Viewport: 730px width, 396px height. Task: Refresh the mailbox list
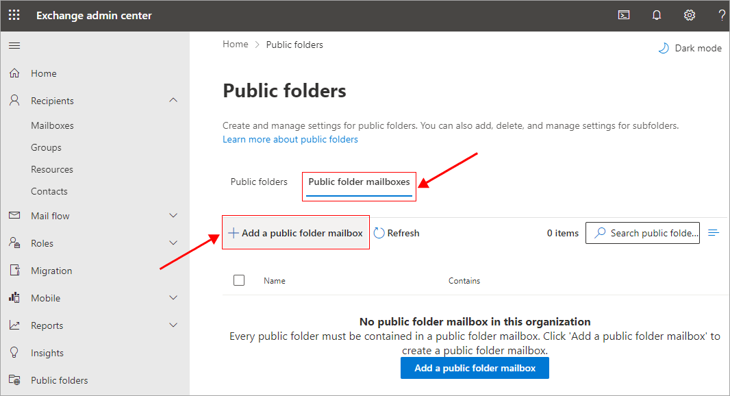pyautogui.click(x=397, y=233)
